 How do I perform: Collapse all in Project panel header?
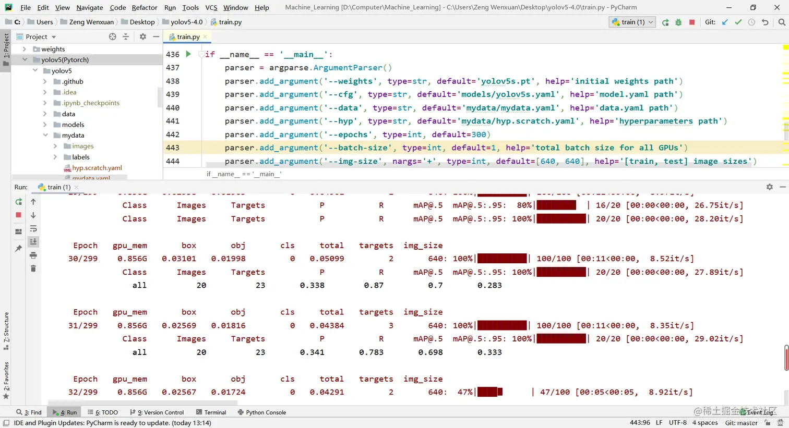tap(126, 36)
